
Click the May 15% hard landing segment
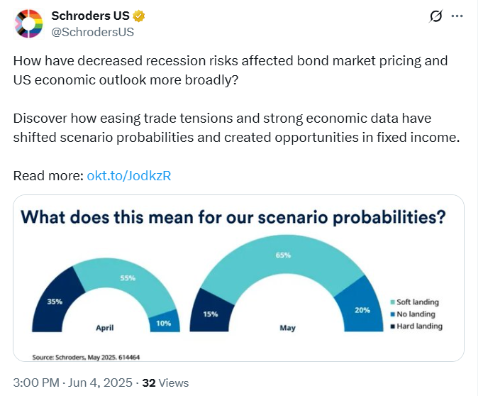point(213,312)
